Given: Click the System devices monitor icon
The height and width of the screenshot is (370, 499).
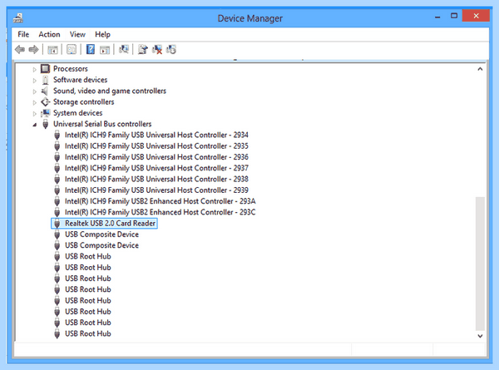Looking at the screenshot, I should [46, 113].
